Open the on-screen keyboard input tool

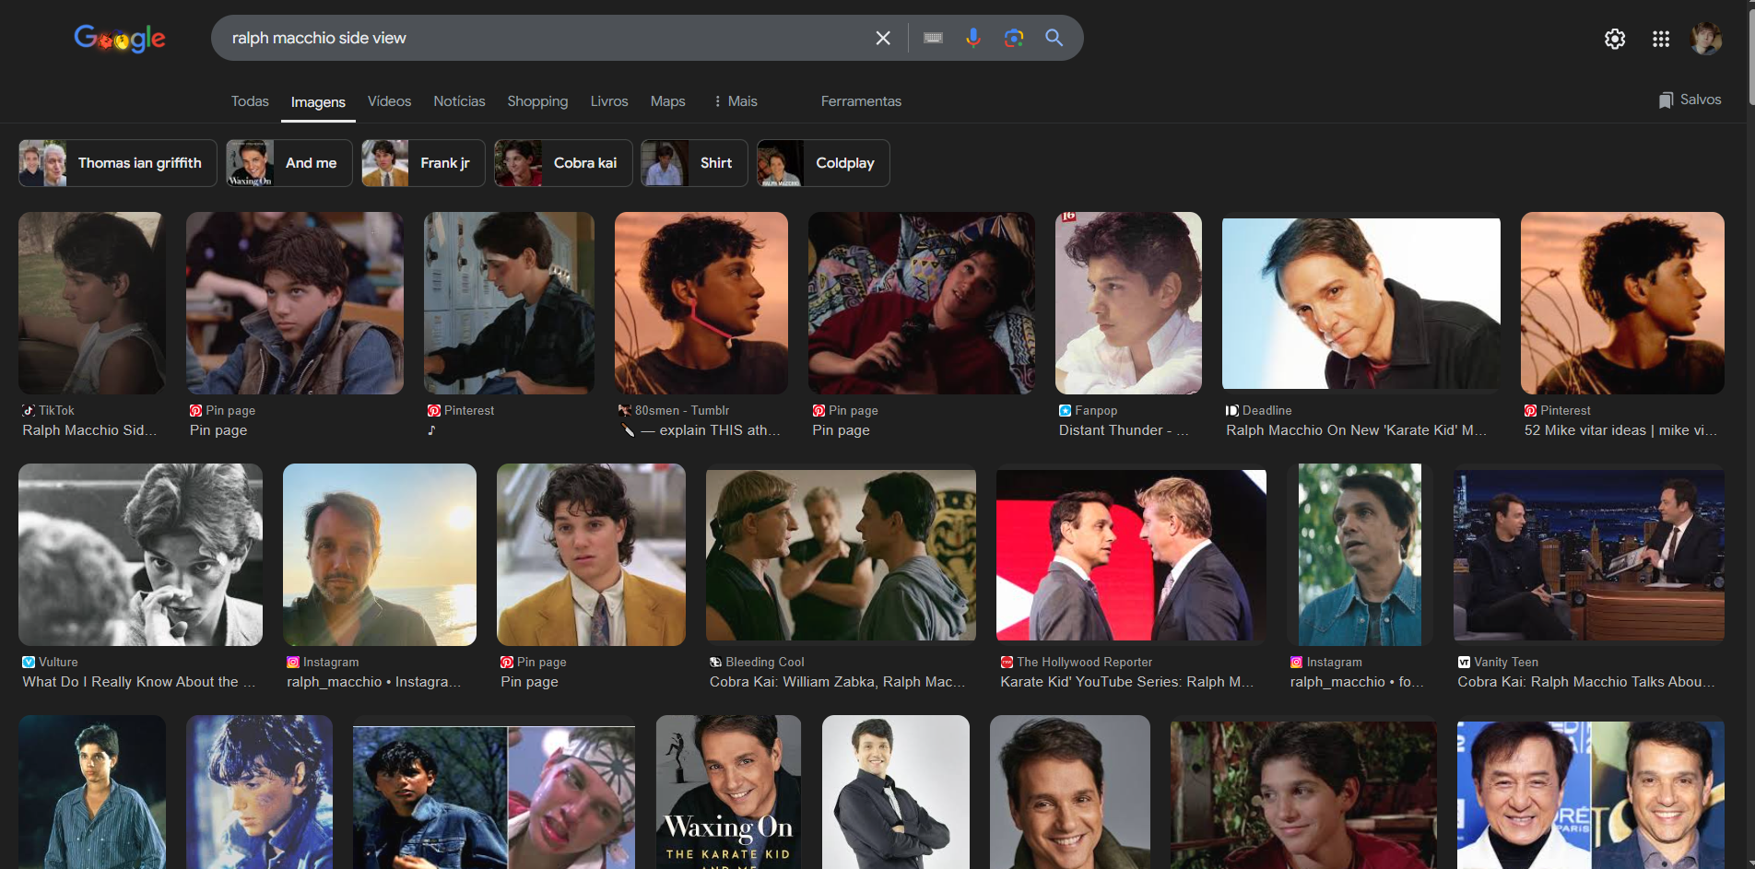click(933, 38)
